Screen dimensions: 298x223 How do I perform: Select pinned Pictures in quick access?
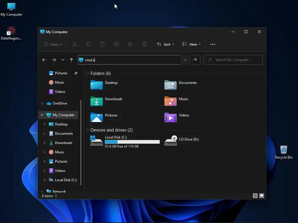pyautogui.click(x=58, y=73)
